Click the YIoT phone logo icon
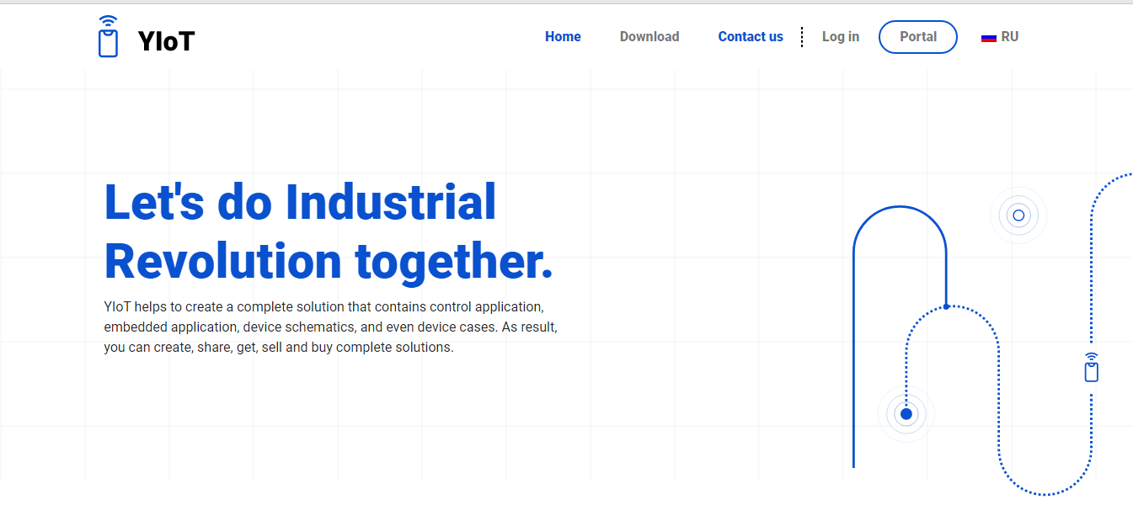Image resolution: width=1133 pixels, height=521 pixels. tap(108, 36)
